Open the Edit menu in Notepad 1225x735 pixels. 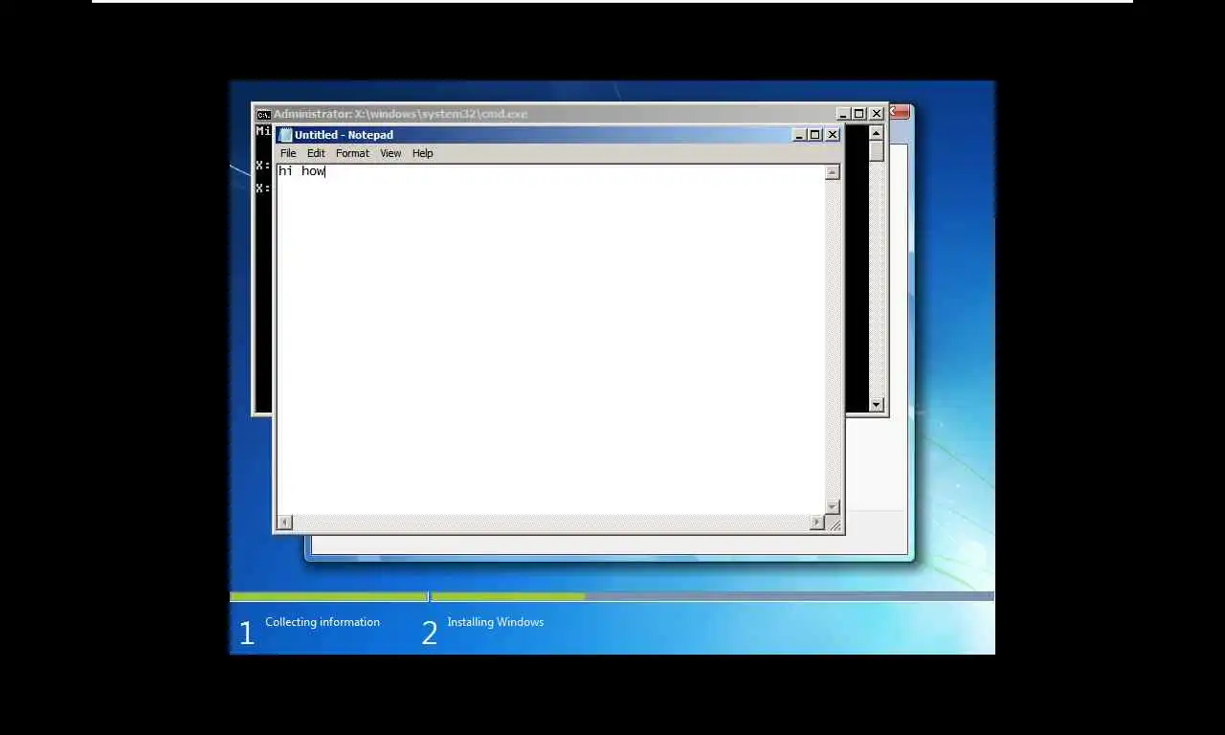316,153
